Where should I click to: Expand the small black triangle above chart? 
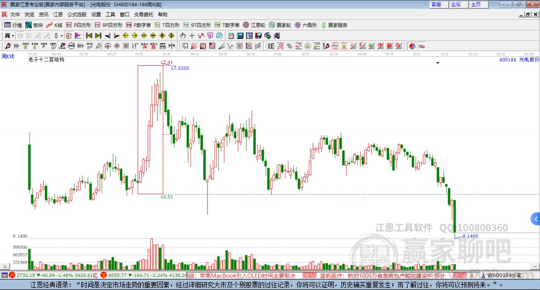click(x=438, y=63)
